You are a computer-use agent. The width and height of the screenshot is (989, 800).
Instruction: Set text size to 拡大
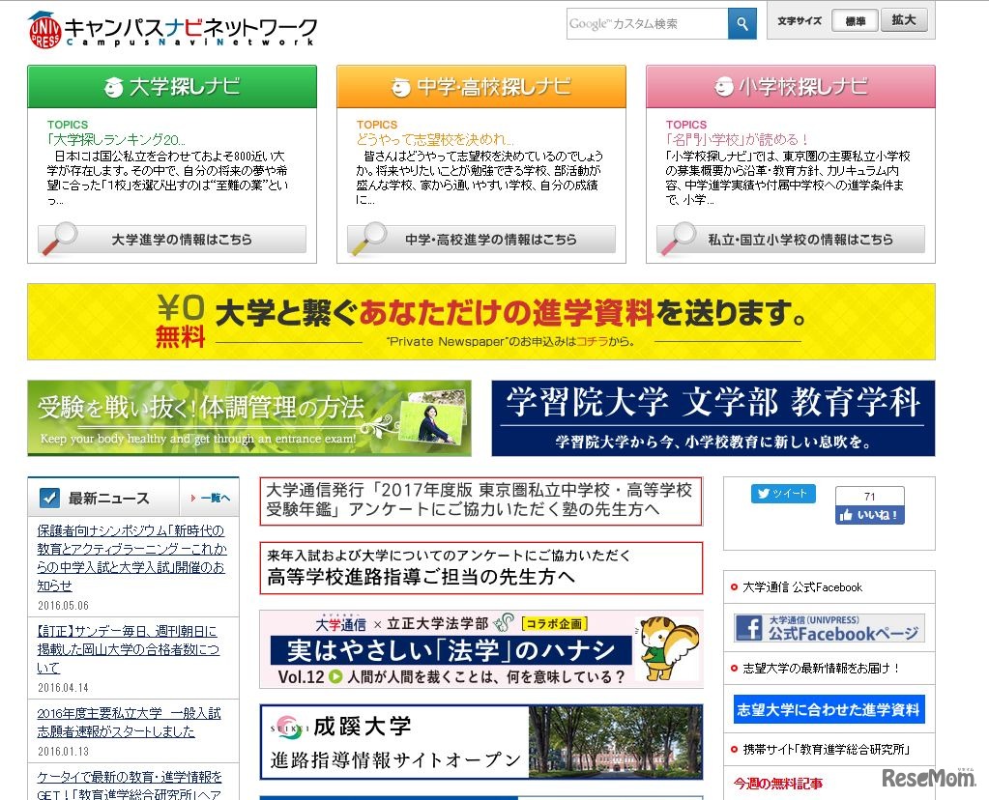pos(904,20)
